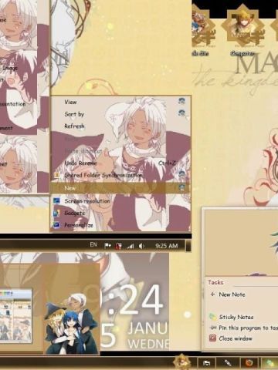Expand the Shared Folder Synchronization submenu arrow
This screenshot has width=278, height=370.
point(182,174)
